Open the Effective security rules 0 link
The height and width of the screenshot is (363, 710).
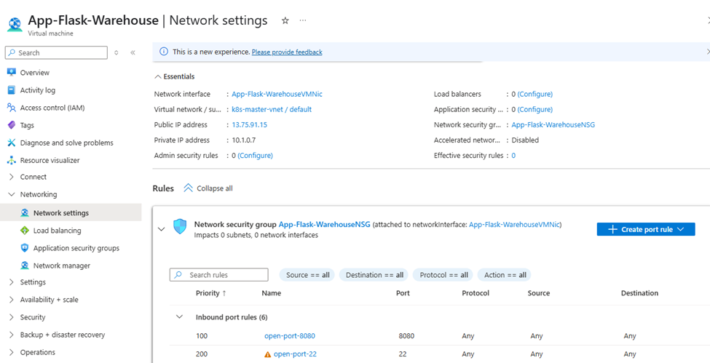point(513,155)
